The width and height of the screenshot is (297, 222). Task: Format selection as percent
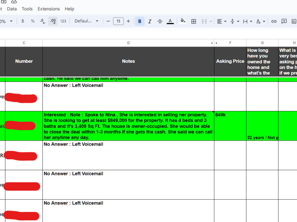coord(33,21)
